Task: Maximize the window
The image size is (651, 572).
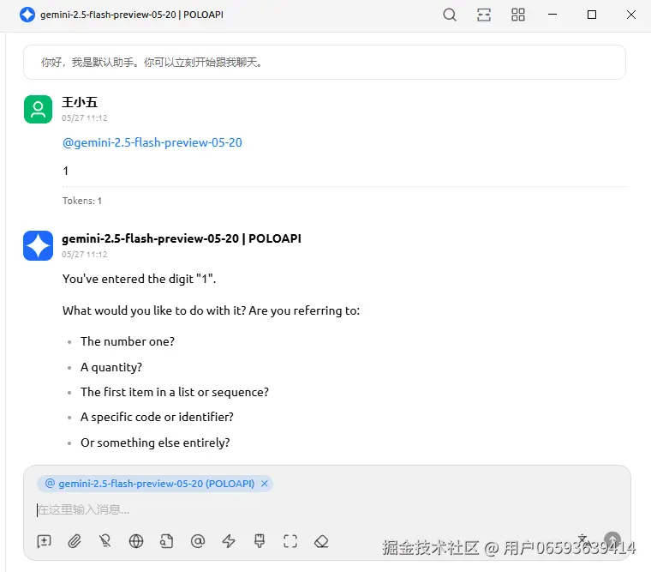Action: click(x=592, y=15)
